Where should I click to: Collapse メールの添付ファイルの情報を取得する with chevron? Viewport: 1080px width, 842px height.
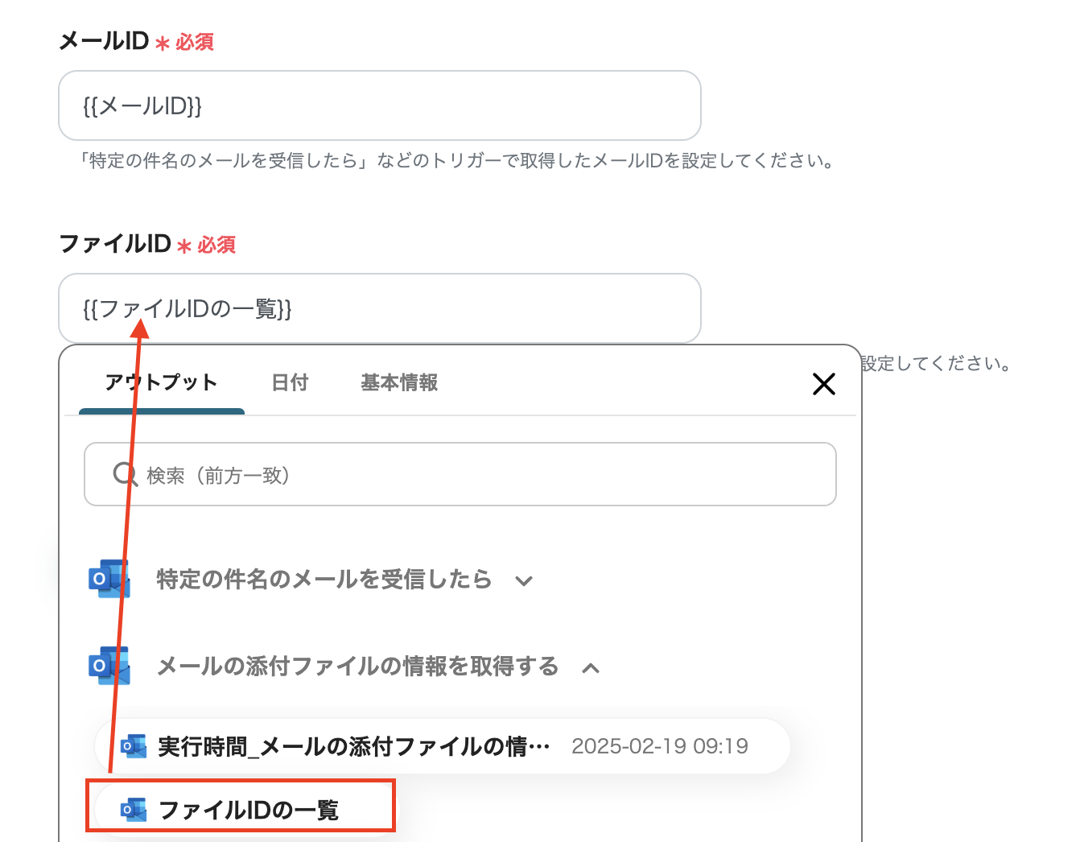(x=591, y=667)
